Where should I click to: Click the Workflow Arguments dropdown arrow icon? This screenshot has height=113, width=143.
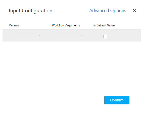click(x=82, y=35)
